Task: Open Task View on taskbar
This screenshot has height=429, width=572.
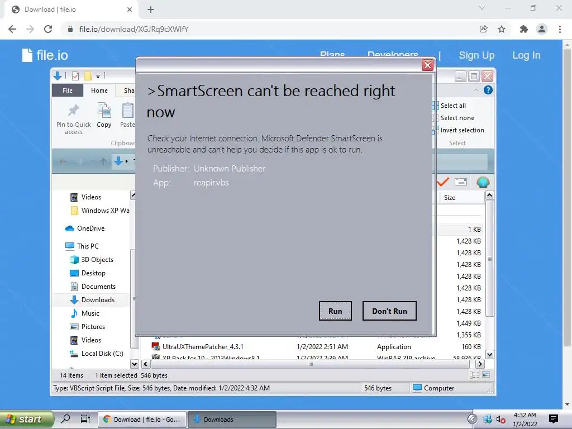Action: [85, 419]
